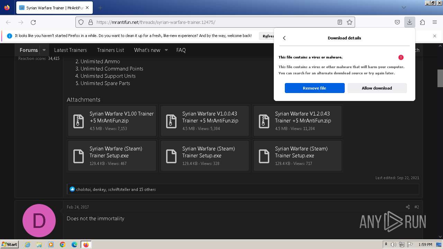The width and height of the screenshot is (443, 249).
Task: Click file icon of Setup.exe with 717 views
Action: tap(264, 156)
